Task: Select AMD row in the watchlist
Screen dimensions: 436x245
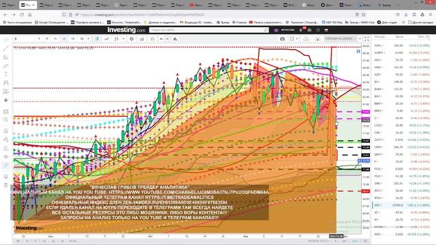Action: (x=402, y=67)
